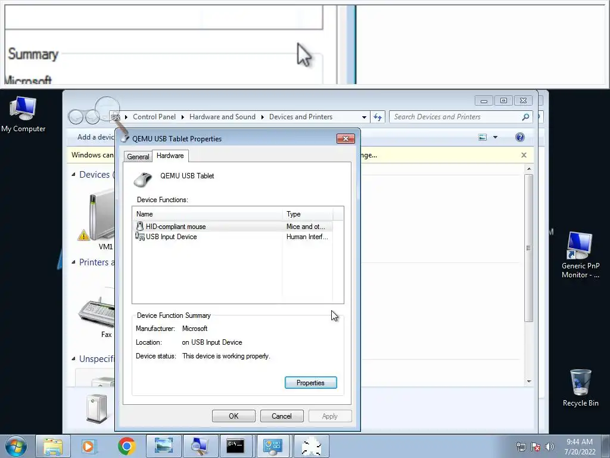Sort device functions by Name column

point(208,214)
